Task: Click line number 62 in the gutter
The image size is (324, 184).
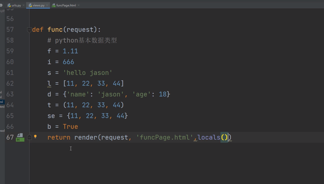Action: tap(10, 83)
